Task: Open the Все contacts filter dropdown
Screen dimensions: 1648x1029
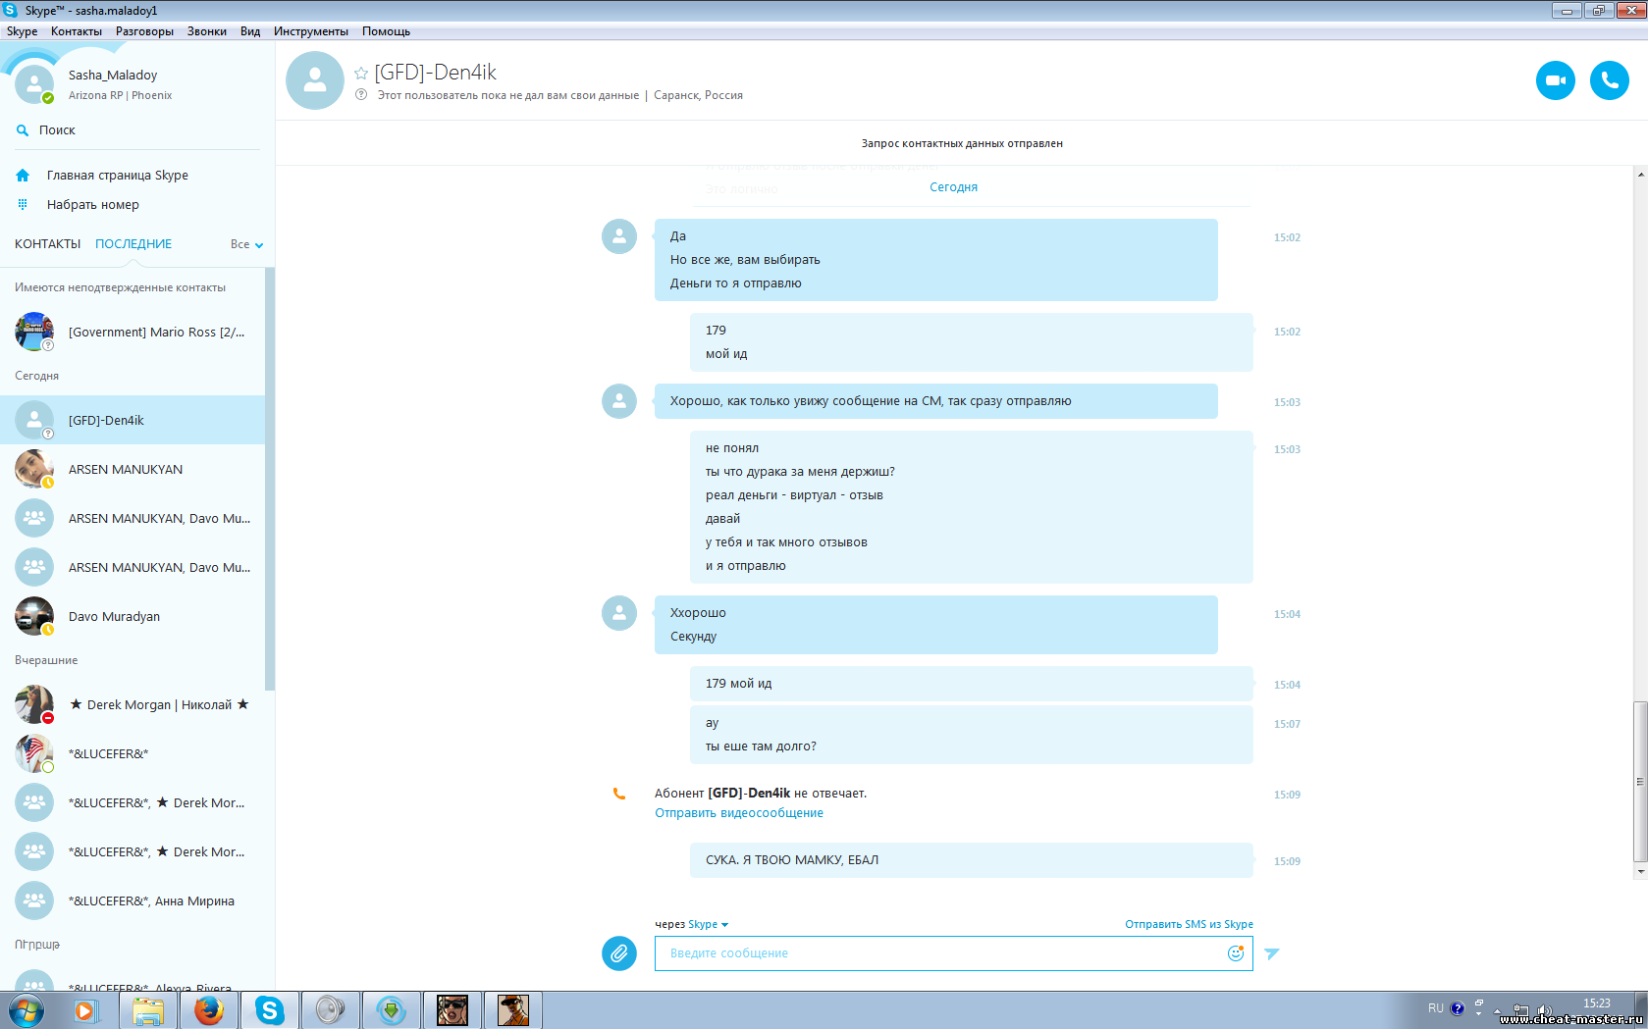Action: pyautogui.click(x=246, y=244)
